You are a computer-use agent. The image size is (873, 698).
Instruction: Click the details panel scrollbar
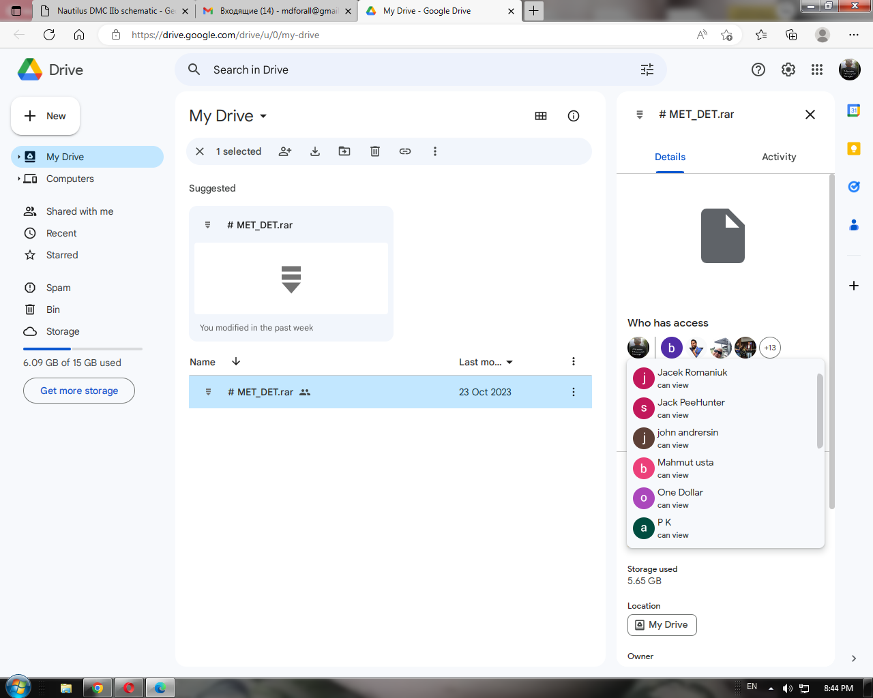(831, 341)
